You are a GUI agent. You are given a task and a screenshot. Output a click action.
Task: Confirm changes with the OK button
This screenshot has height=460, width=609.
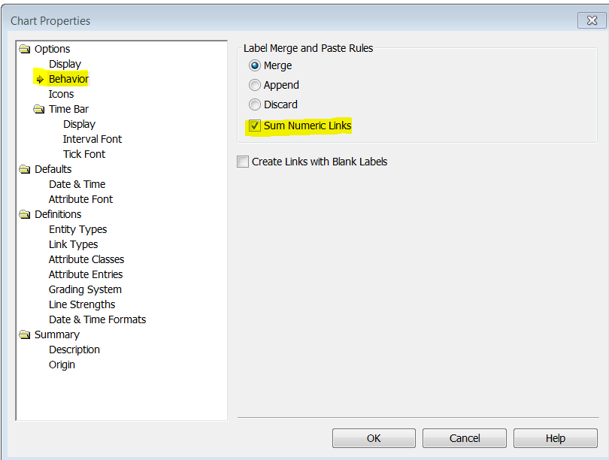tap(373, 438)
